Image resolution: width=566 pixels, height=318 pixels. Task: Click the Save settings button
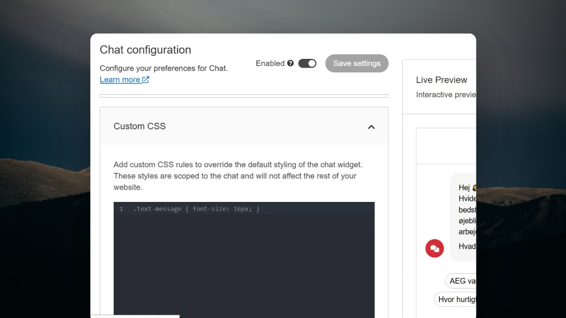(x=357, y=64)
